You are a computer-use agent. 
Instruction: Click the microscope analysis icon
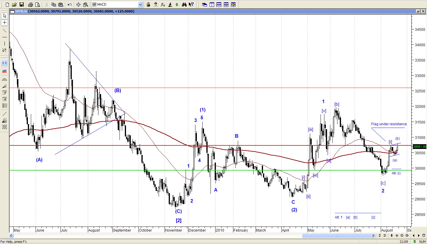pos(170,4)
